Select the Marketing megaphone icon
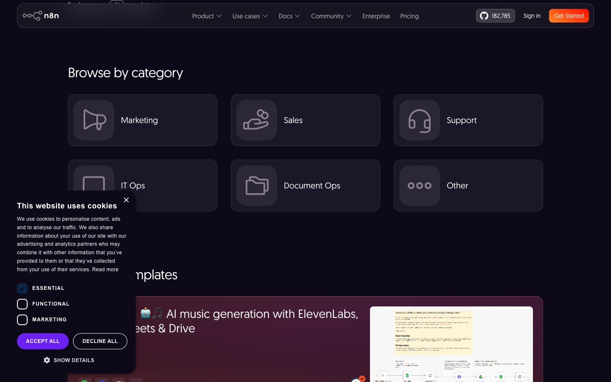 pos(94,120)
